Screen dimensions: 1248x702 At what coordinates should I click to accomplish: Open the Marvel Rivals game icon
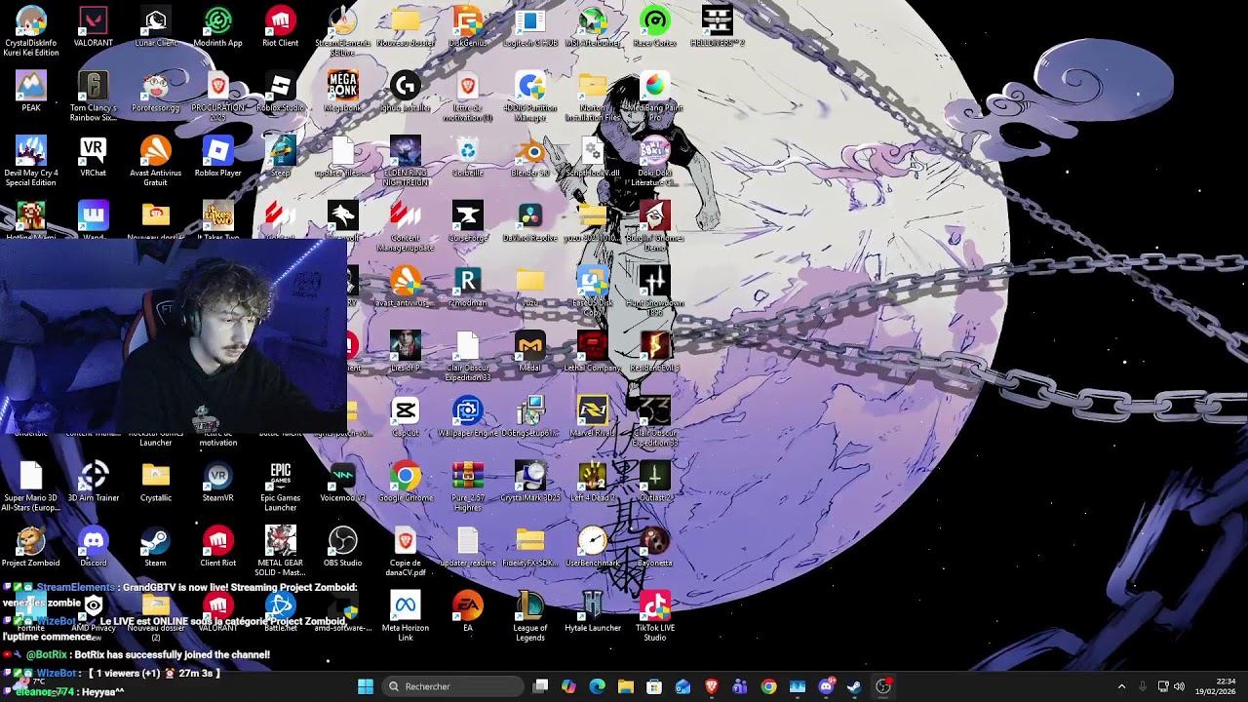tap(593, 416)
